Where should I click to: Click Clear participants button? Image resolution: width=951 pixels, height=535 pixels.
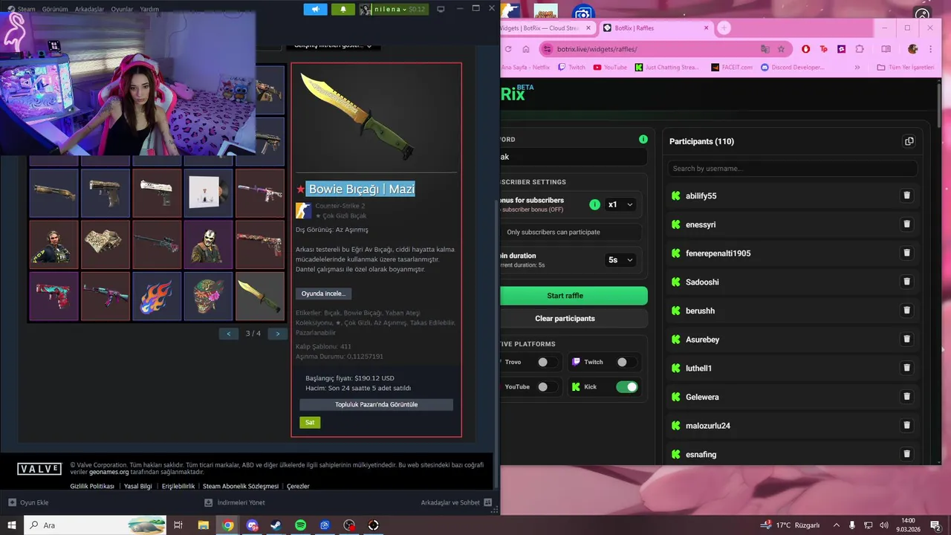573,319
